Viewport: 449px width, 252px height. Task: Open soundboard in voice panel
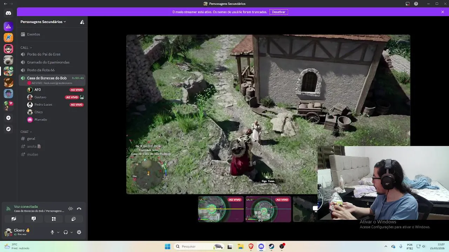pyautogui.click(x=74, y=219)
